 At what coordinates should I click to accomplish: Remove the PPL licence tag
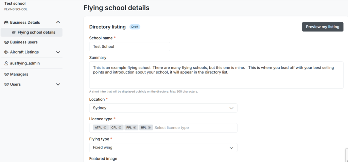click(x=135, y=128)
